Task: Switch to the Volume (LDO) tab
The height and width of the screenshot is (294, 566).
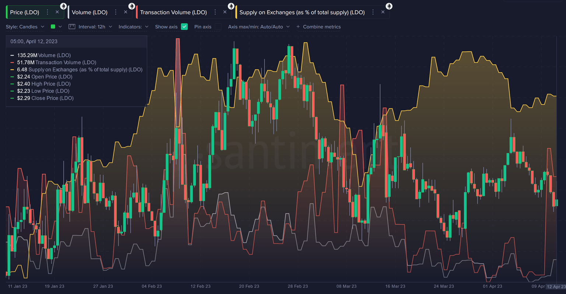Action: pos(90,12)
